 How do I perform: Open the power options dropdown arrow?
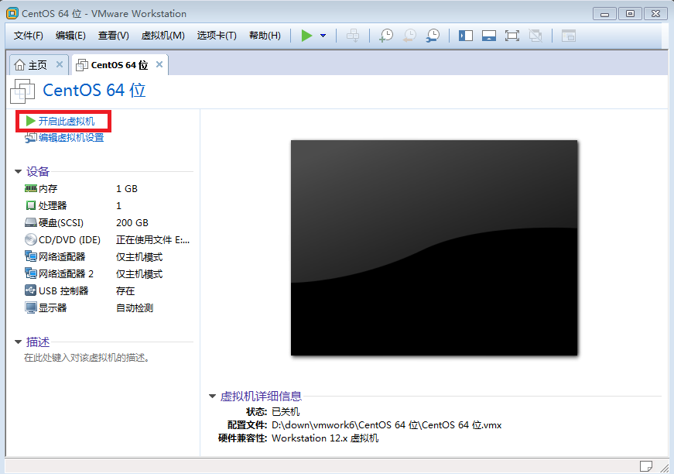(323, 36)
